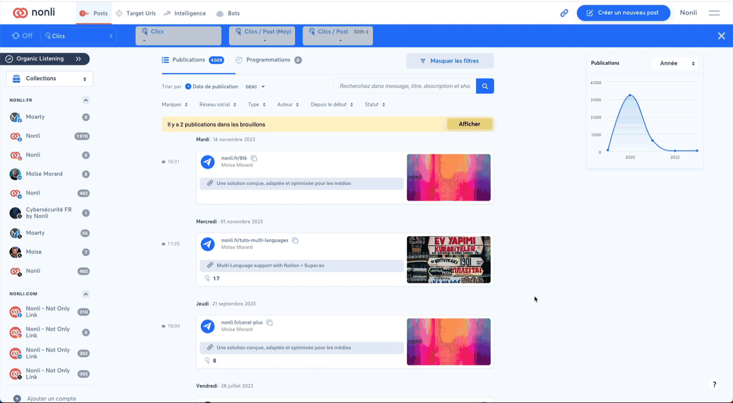Open the help question mark button
This screenshot has height=403, width=733.
tap(715, 385)
